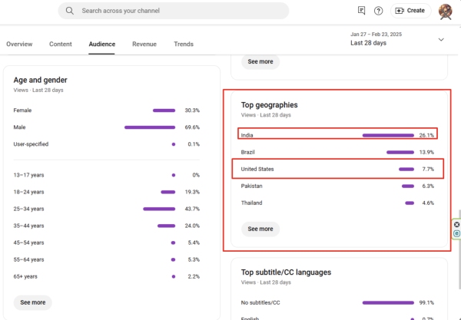Click See more under Age and gender
The height and width of the screenshot is (320, 461).
tap(33, 302)
